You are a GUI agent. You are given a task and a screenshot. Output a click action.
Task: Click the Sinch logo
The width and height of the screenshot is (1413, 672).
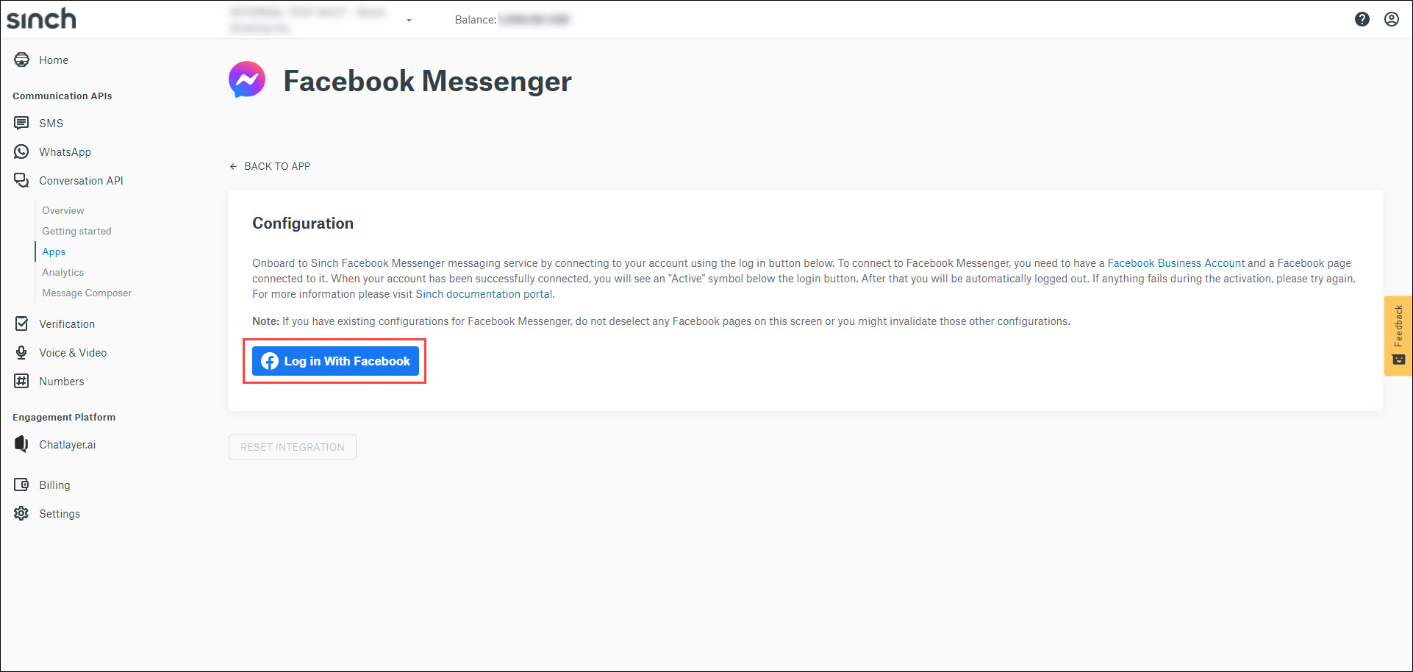click(x=41, y=18)
